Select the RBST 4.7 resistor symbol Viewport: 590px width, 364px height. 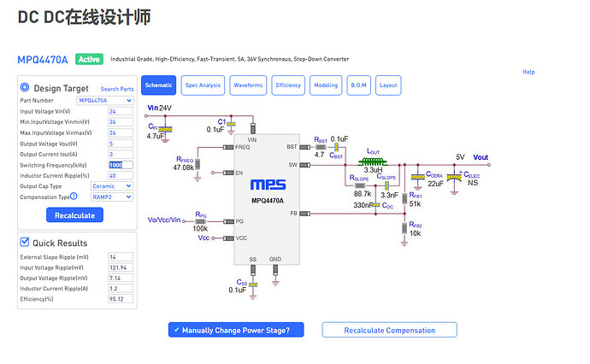coord(321,147)
